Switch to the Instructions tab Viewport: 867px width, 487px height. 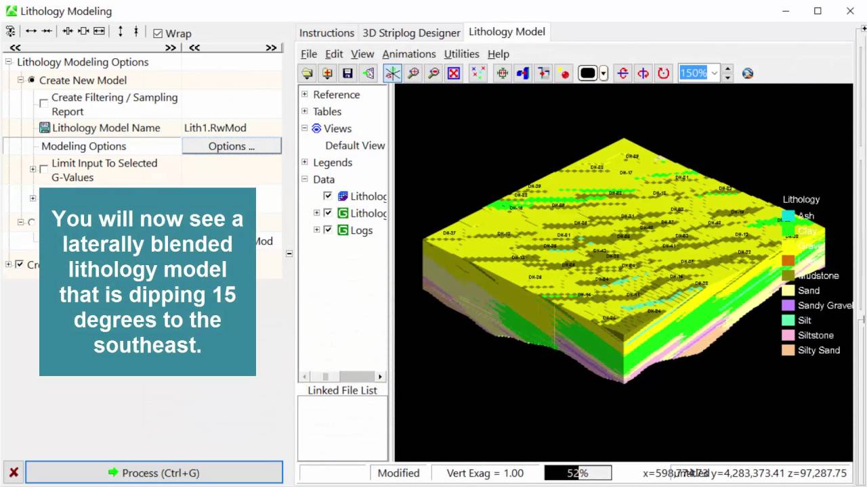click(326, 32)
